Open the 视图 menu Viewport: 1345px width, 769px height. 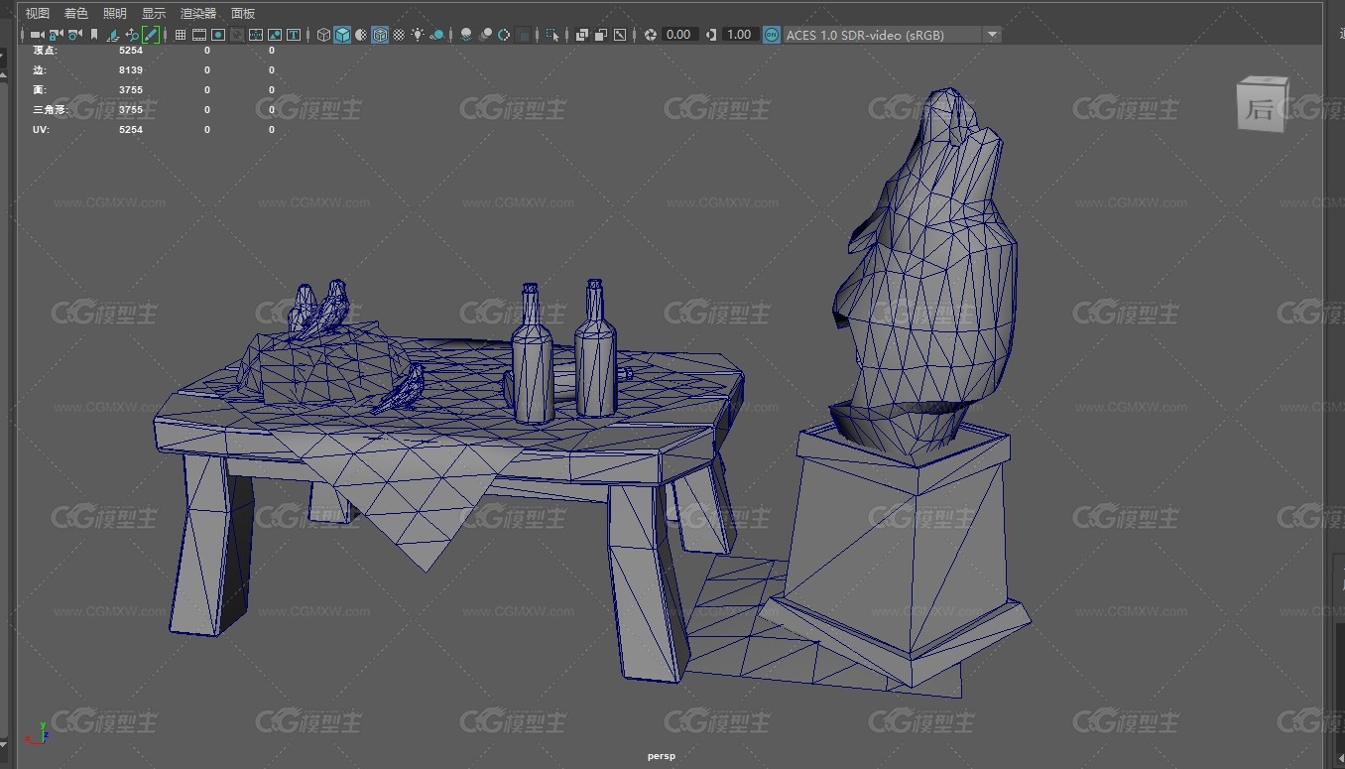[37, 13]
